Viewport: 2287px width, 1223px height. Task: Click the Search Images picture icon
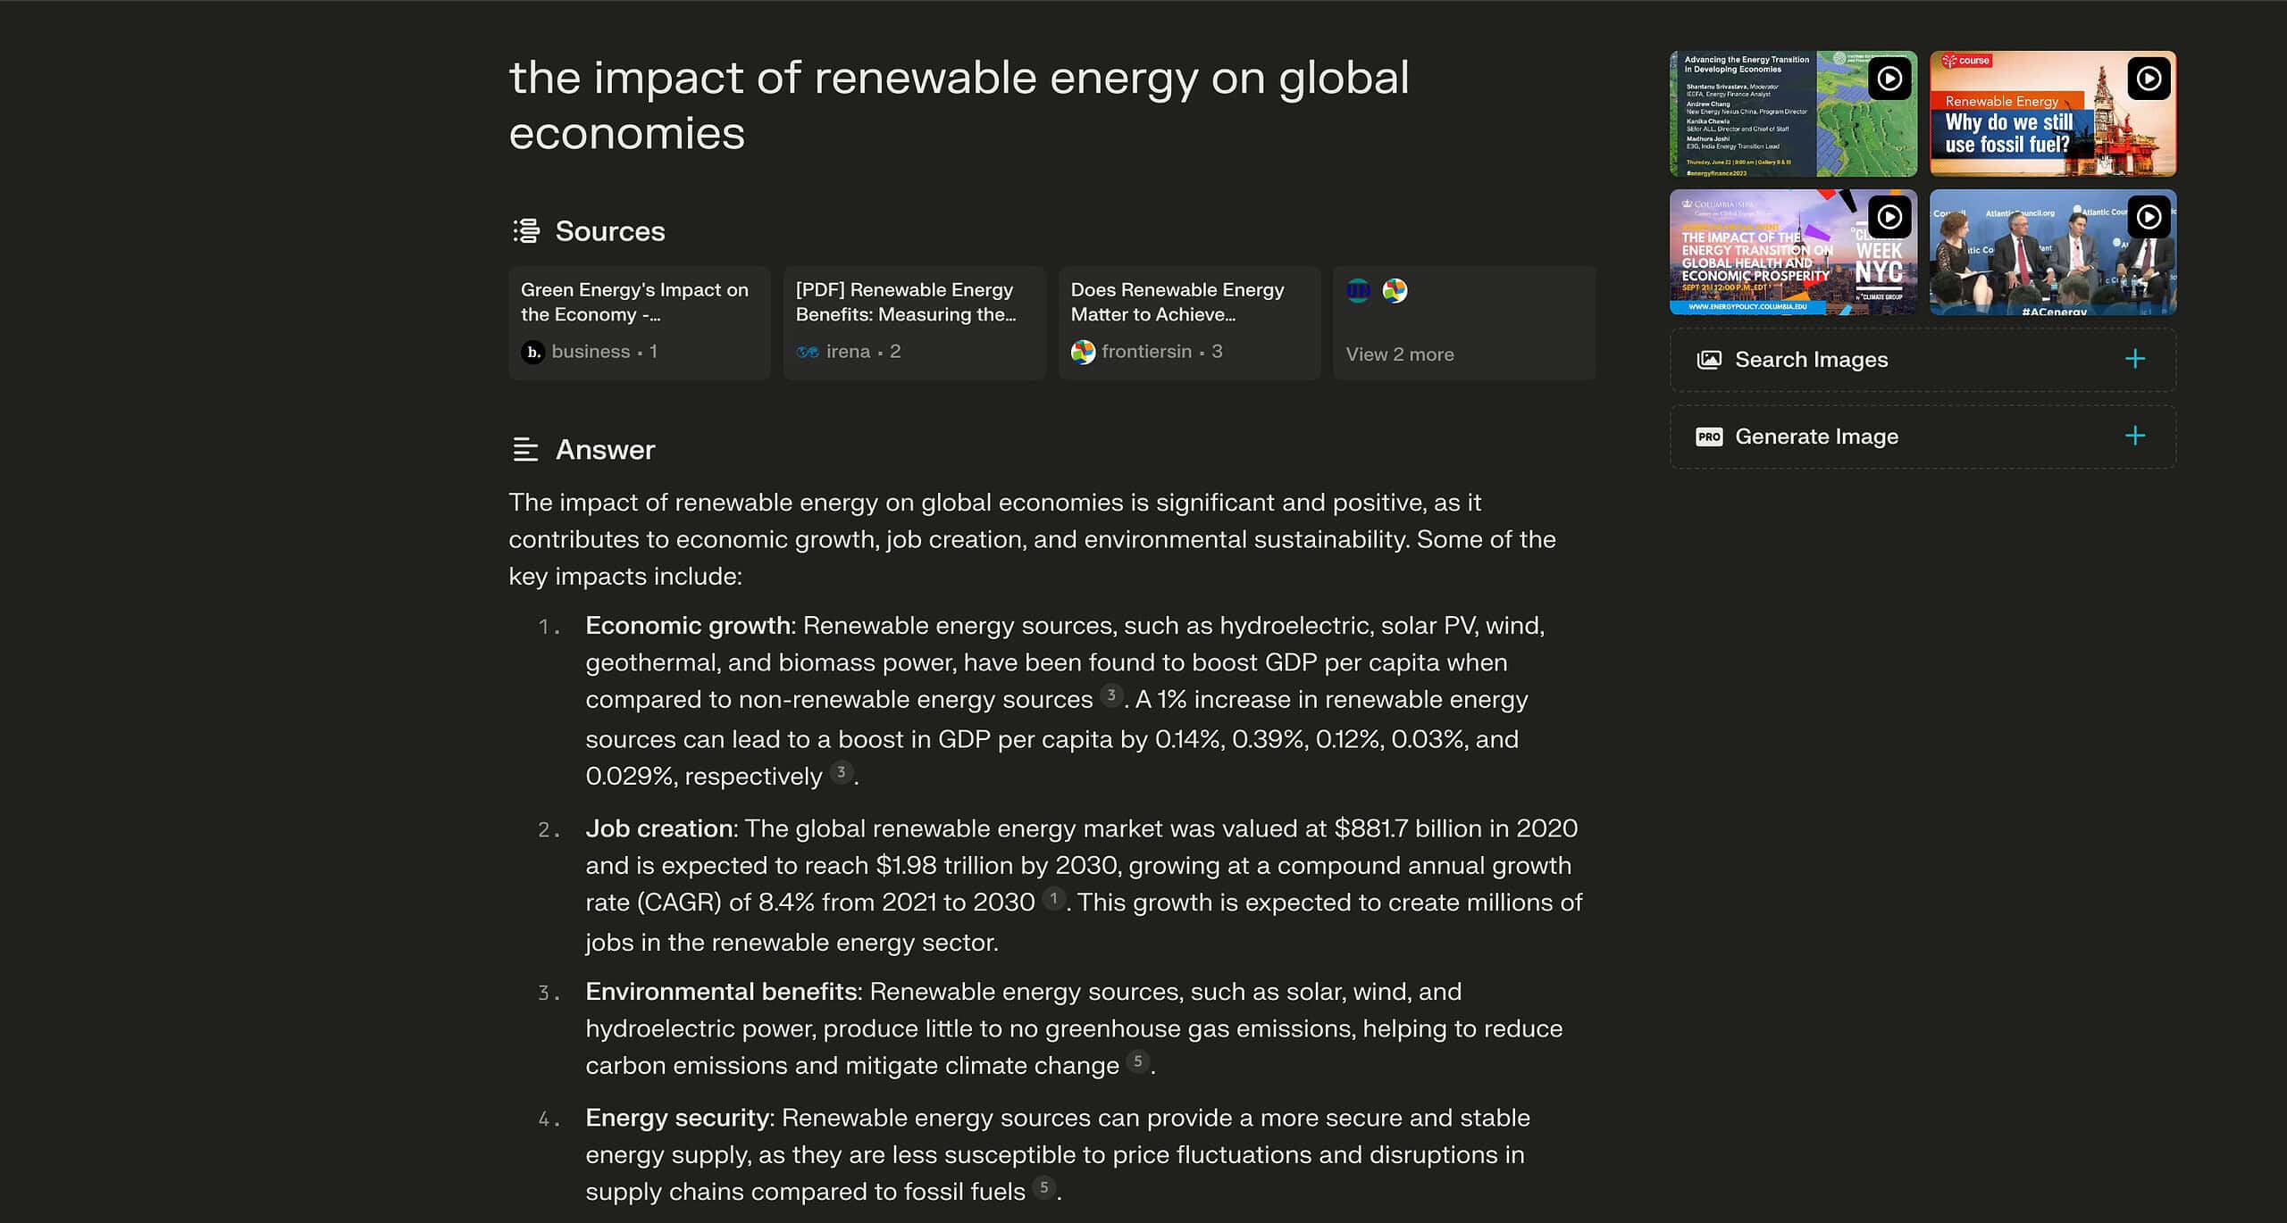click(x=1709, y=360)
